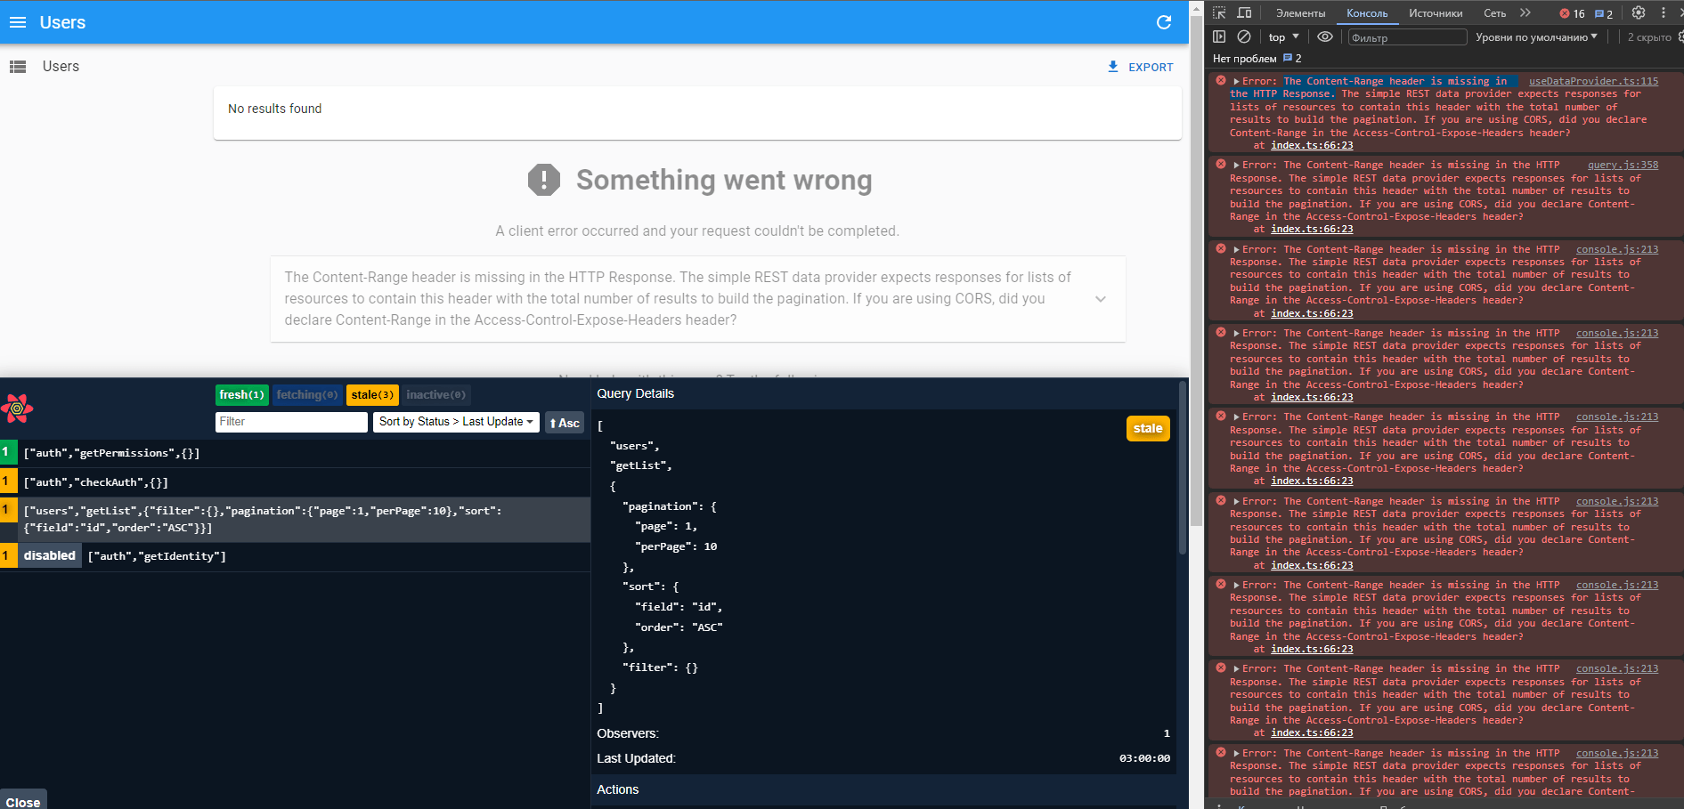Click the React Query devtools logo
Image resolution: width=1684 pixels, height=809 pixels.
pos(17,409)
